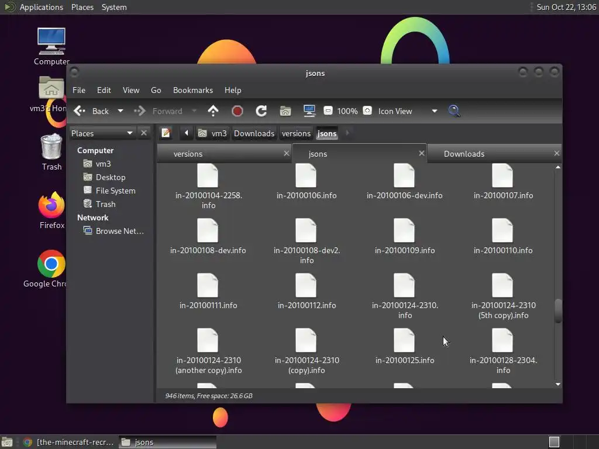Switch to the Chrome taskbar window
The width and height of the screenshot is (599, 449).
coord(69,442)
